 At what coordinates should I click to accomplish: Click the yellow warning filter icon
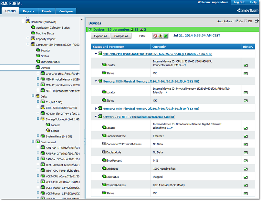(161, 36)
